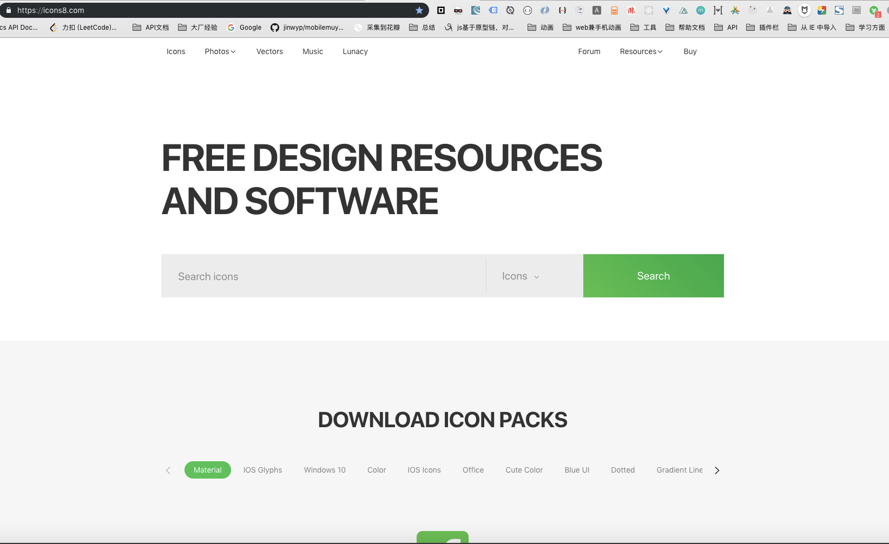Open the 帮助文档 bookmark folder
The height and width of the screenshot is (544, 889).
click(x=686, y=28)
